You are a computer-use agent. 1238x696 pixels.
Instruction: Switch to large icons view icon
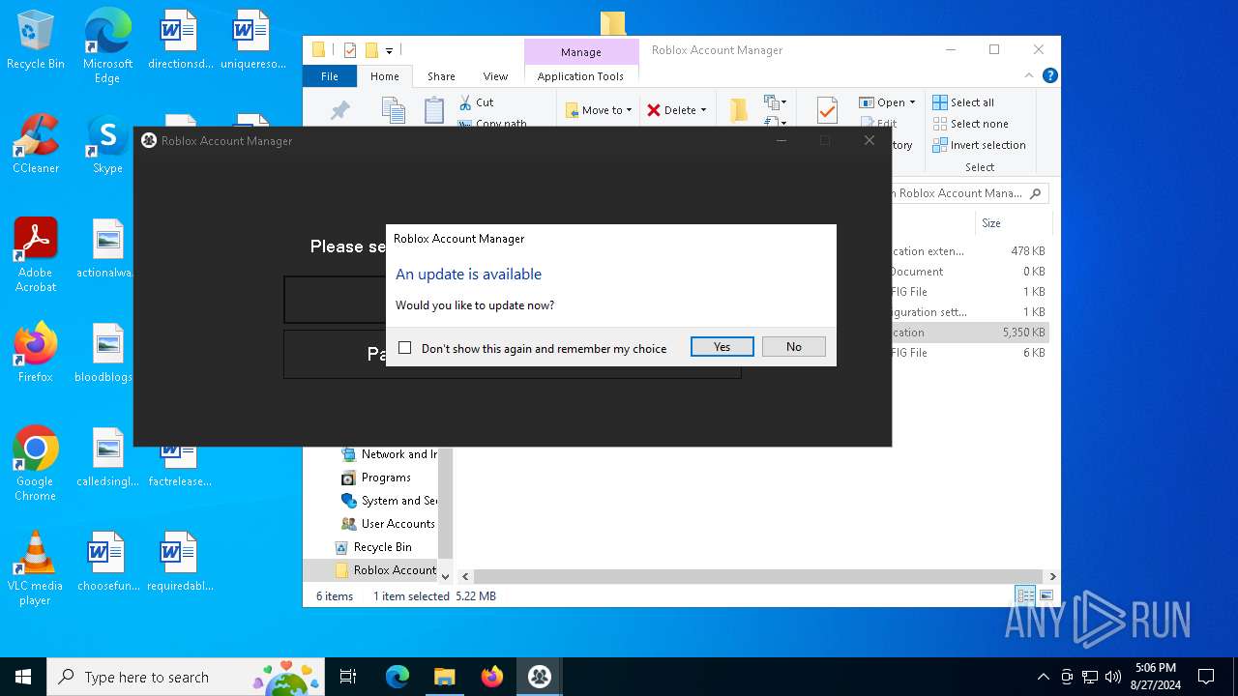tap(1046, 595)
